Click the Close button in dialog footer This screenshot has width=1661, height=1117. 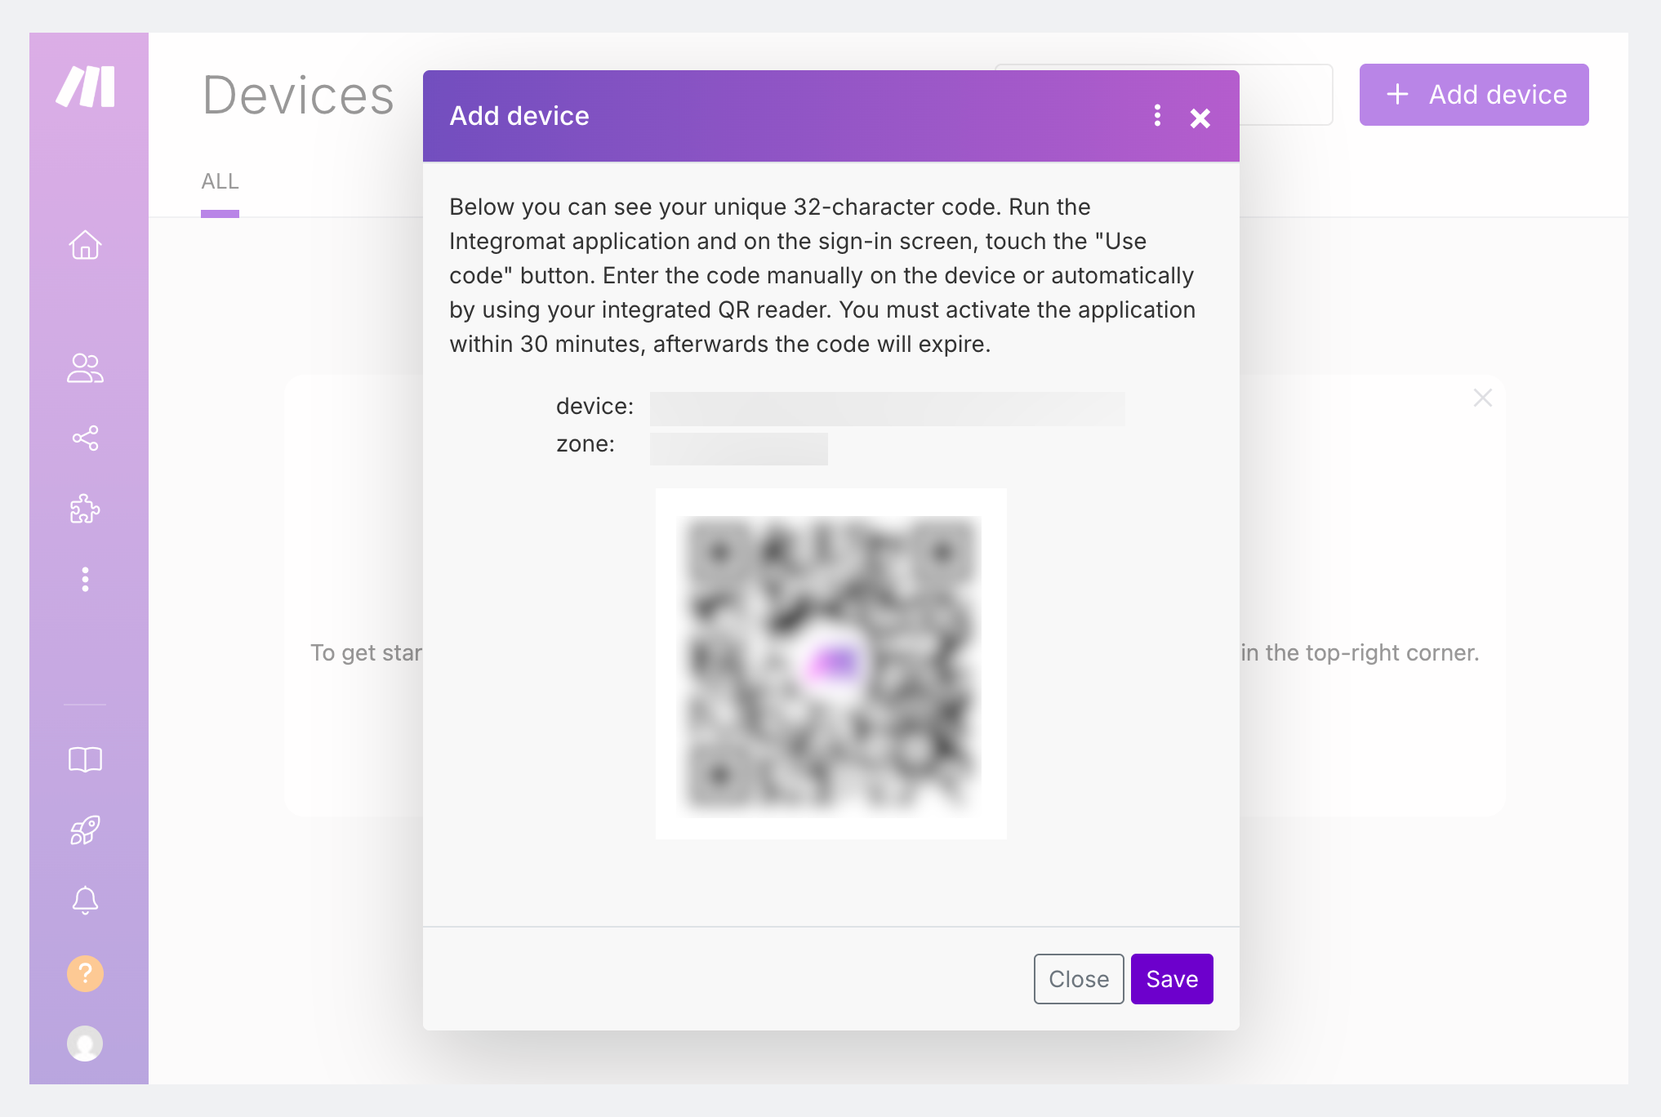(x=1079, y=979)
